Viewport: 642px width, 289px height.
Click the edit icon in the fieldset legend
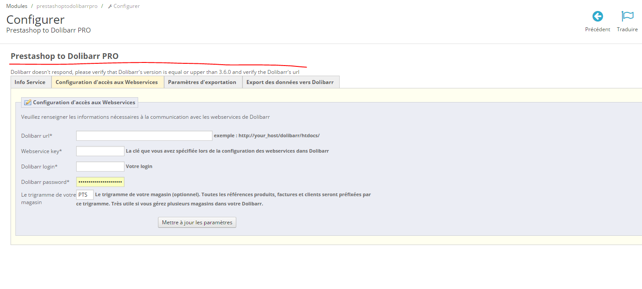28,102
